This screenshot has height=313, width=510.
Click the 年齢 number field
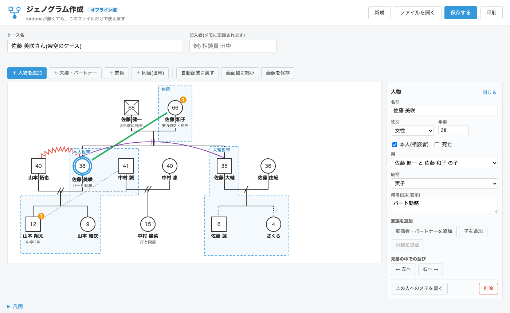click(454, 130)
